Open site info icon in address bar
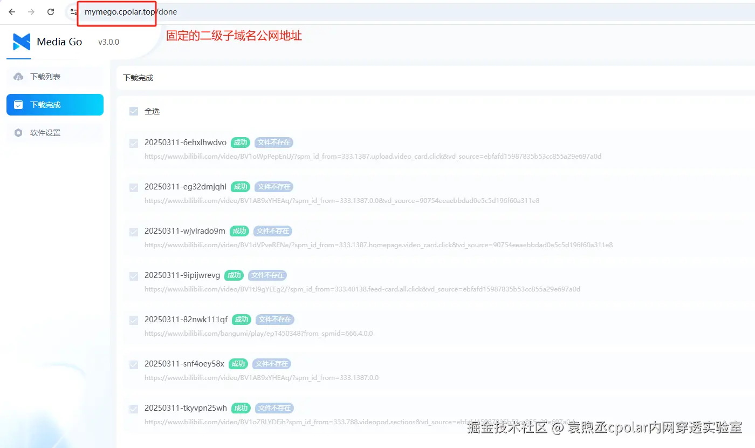The width and height of the screenshot is (755, 448). 74,11
